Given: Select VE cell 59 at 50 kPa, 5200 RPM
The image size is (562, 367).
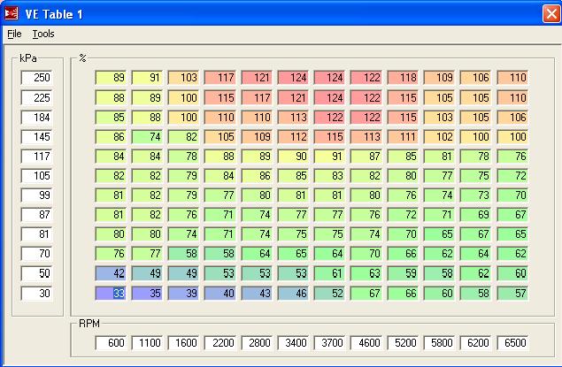Looking at the screenshot, I should [x=403, y=273].
